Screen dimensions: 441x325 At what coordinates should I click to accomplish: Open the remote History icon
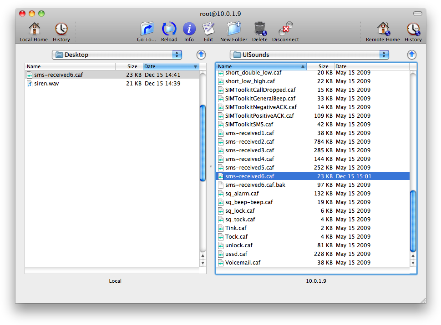tap(412, 27)
